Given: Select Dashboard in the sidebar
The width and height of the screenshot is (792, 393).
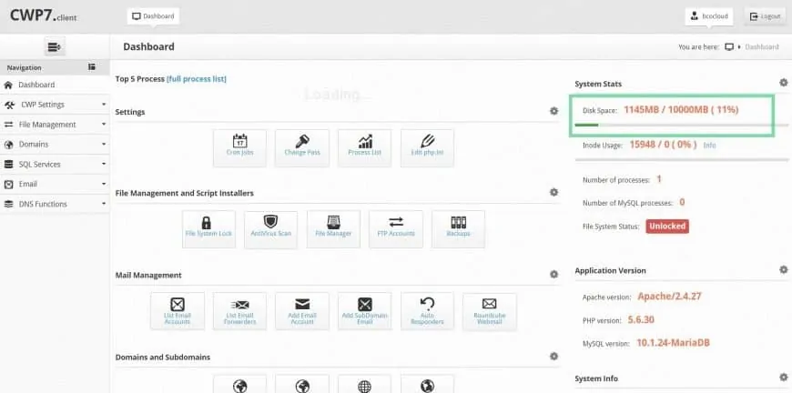Looking at the screenshot, I should pos(55,85).
